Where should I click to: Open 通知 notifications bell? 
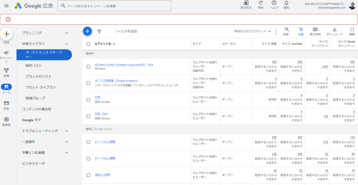tap(286, 3)
